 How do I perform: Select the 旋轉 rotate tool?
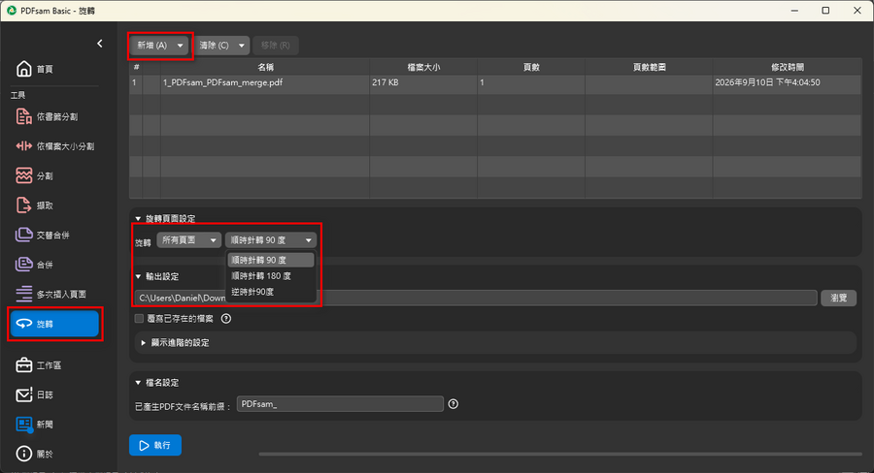[54, 324]
